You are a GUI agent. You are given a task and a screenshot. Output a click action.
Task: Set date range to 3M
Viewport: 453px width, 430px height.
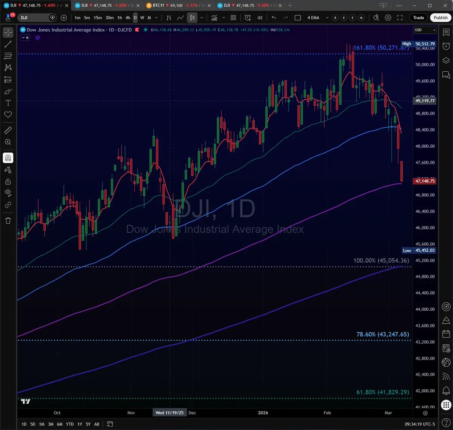click(51, 424)
